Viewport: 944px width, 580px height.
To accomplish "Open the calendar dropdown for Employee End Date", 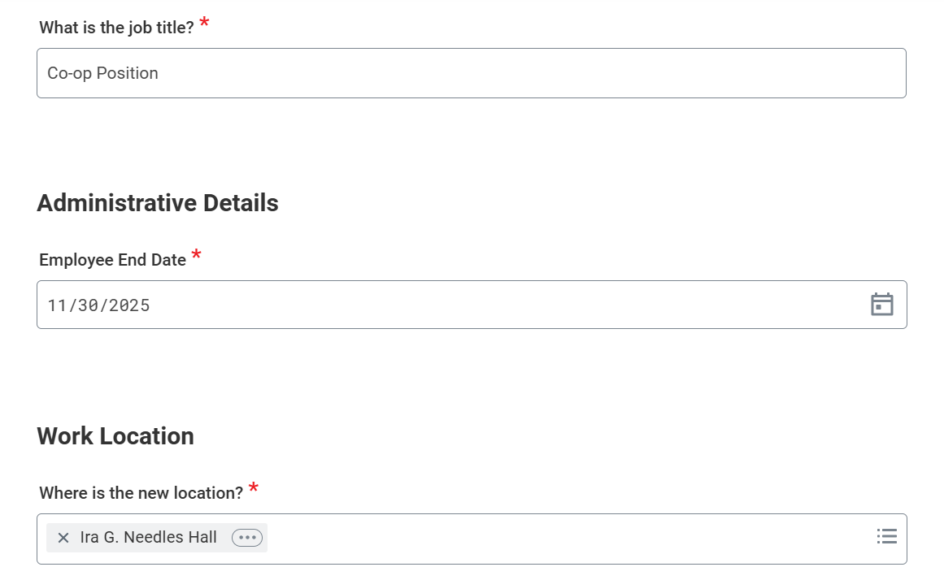I will pos(883,304).
